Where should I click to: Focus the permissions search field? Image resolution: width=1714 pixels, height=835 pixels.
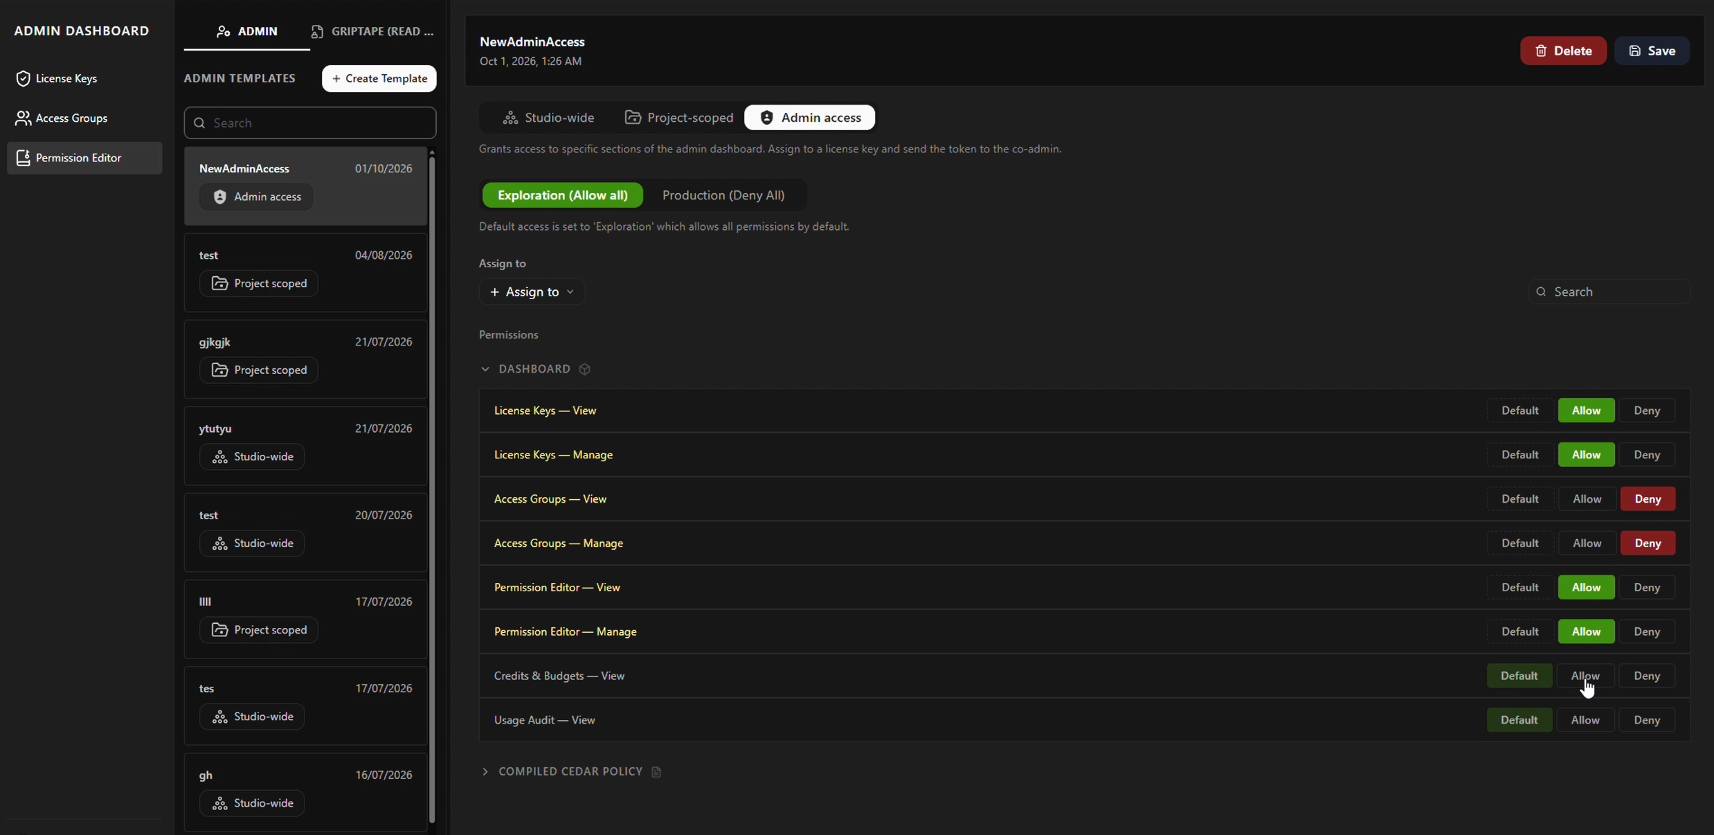[1609, 291]
